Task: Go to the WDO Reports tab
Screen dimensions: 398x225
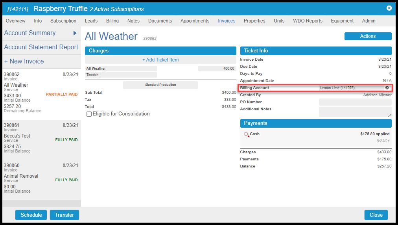Action: click(x=308, y=21)
